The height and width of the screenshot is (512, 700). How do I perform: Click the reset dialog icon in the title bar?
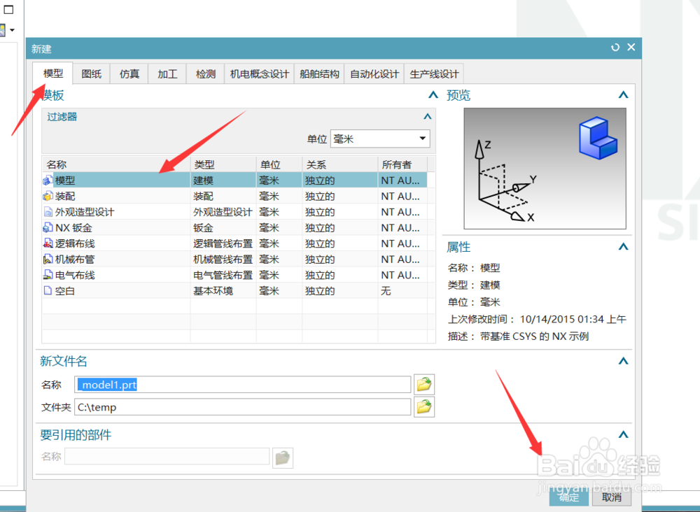pos(615,48)
